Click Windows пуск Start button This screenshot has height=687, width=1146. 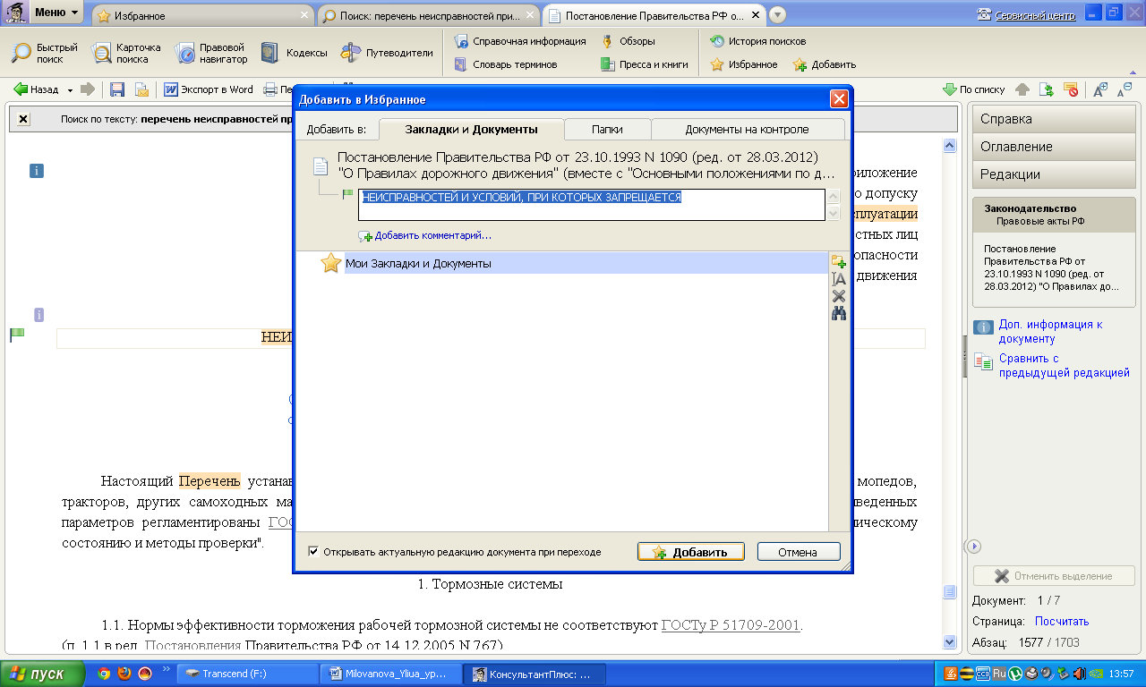tap(43, 674)
